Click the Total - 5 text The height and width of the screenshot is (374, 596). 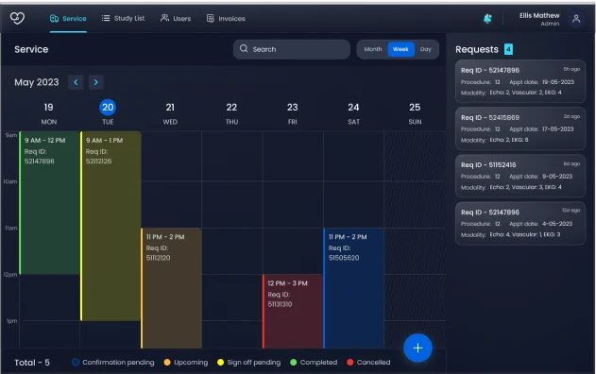[32, 363]
